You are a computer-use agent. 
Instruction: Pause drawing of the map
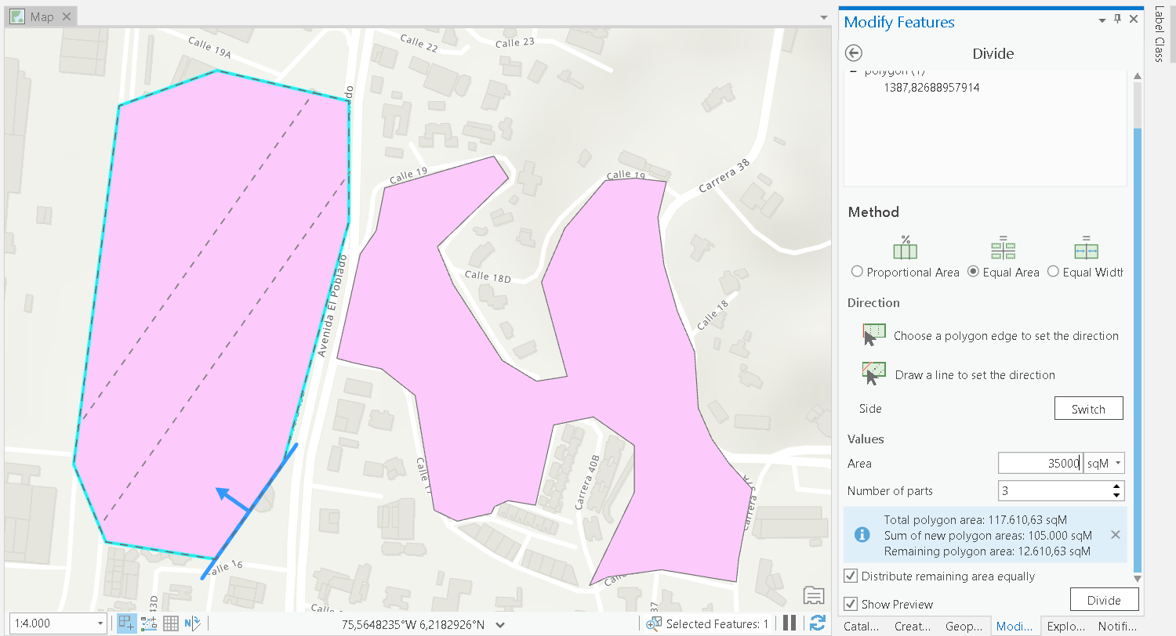coord(789,623)
